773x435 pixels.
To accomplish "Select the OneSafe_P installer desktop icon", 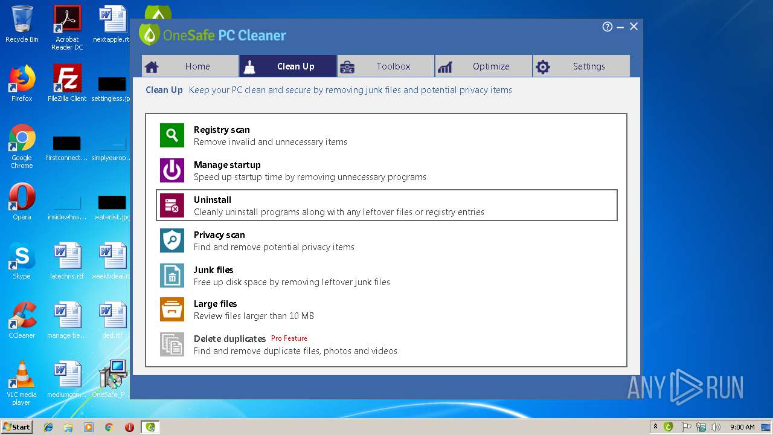I will coord(112,379).
